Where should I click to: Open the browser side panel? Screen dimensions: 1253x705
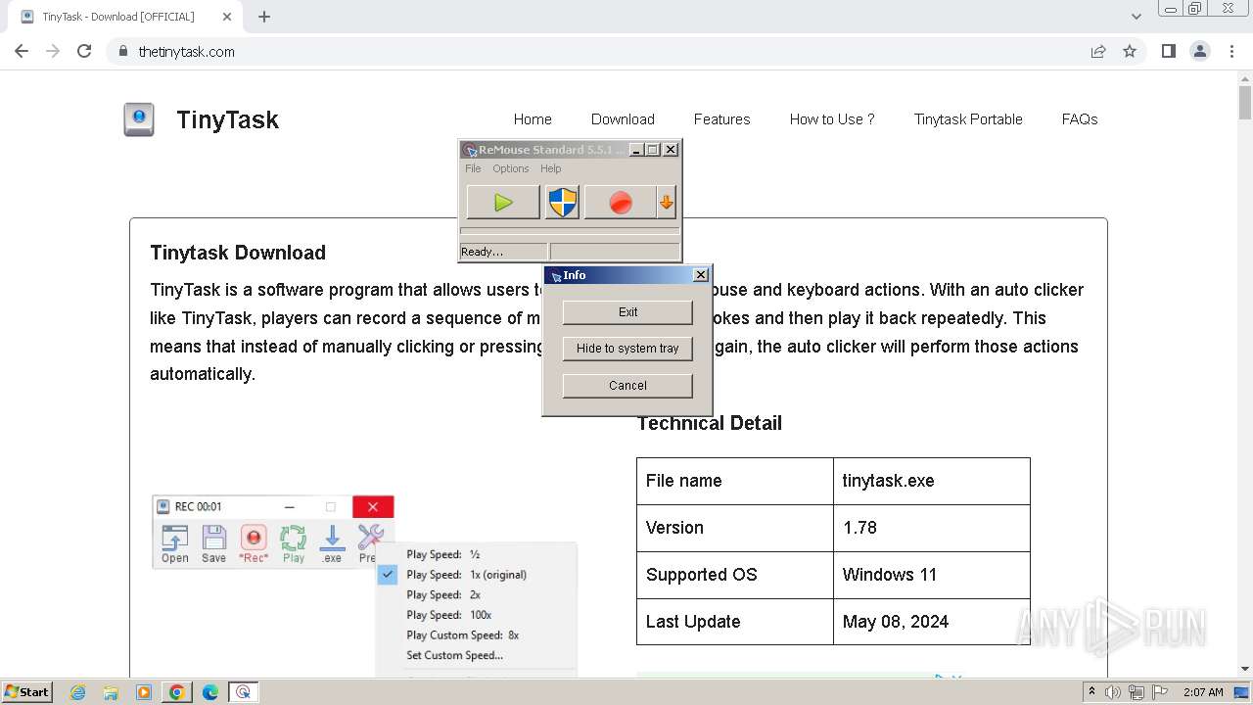tap(1169, 51)
